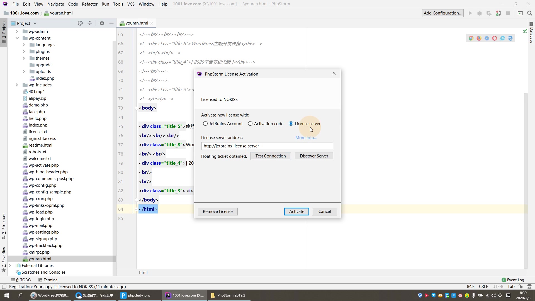Screen dimensions: 535x301
Task: Click the License server address field
Action: point(267,146)
